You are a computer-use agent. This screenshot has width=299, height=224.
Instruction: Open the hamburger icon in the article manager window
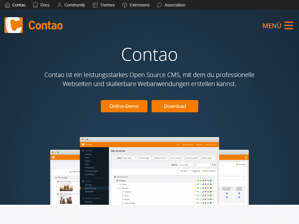[x=246, y=157]
